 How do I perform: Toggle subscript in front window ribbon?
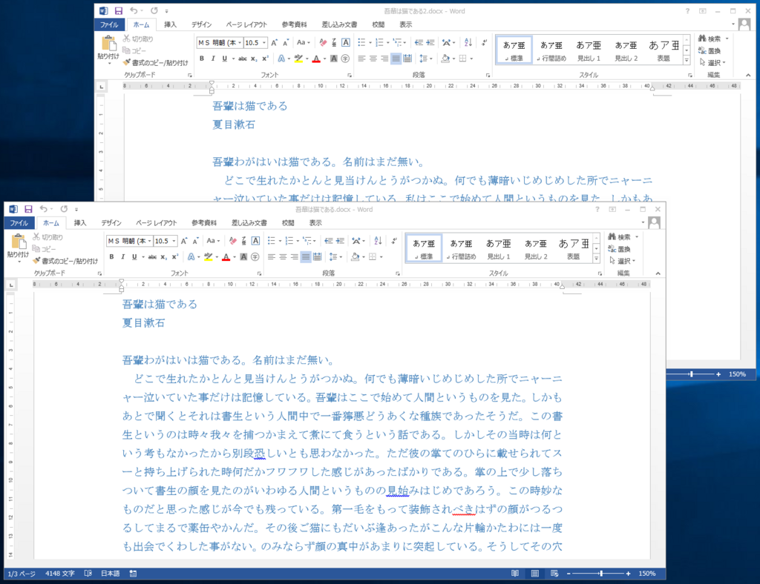(x=164, y=257)
